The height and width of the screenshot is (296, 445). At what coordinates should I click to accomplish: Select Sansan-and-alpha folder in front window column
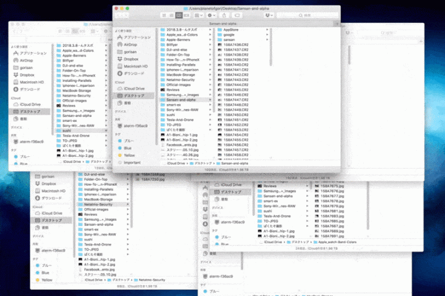pyautogui.click(x=186, y=100)
